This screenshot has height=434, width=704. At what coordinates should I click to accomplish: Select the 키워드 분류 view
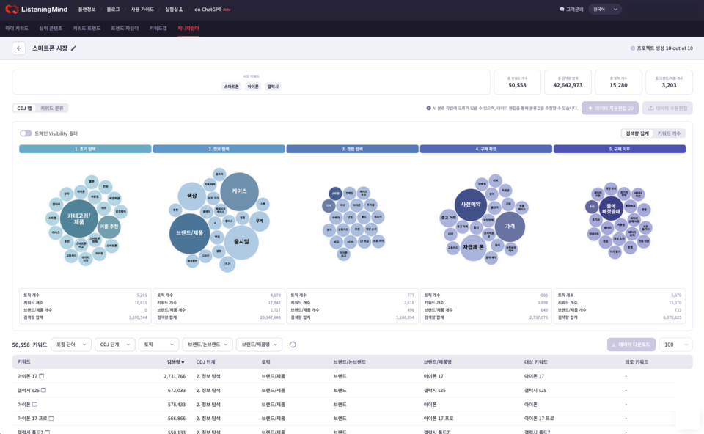[x=52, y=108]
